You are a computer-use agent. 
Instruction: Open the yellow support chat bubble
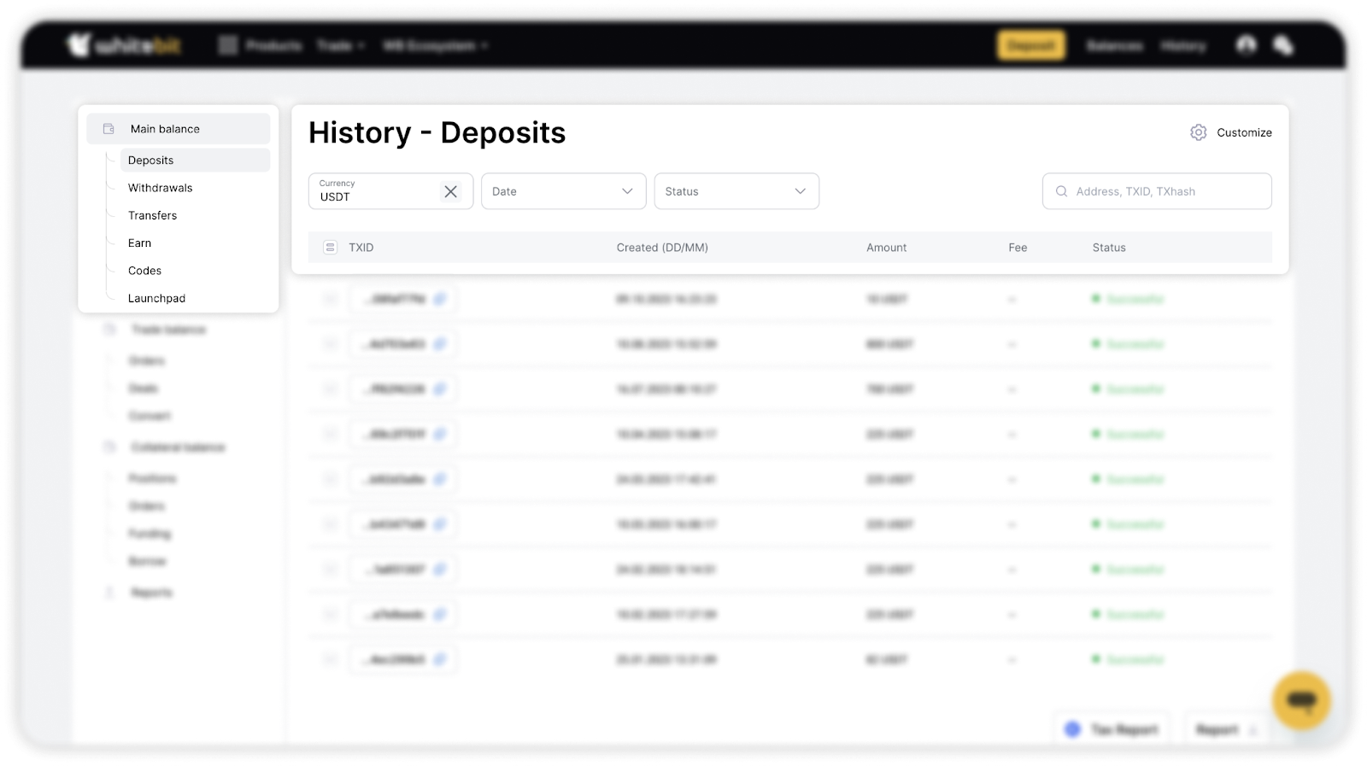[x=1301, y=700]
